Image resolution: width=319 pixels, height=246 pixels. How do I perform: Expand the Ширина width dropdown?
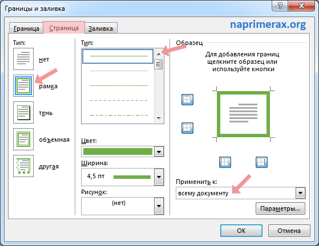coord(159,177)
